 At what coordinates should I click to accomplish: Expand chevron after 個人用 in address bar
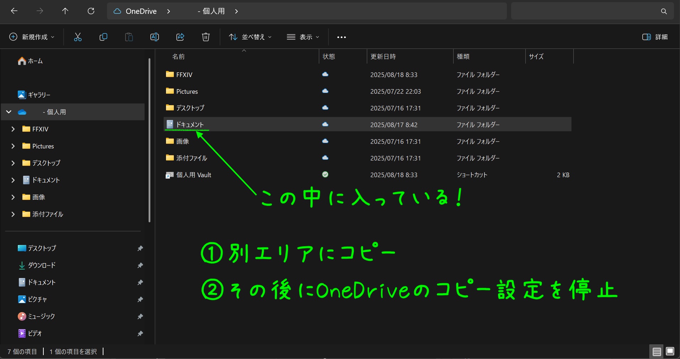click(236, 11)
